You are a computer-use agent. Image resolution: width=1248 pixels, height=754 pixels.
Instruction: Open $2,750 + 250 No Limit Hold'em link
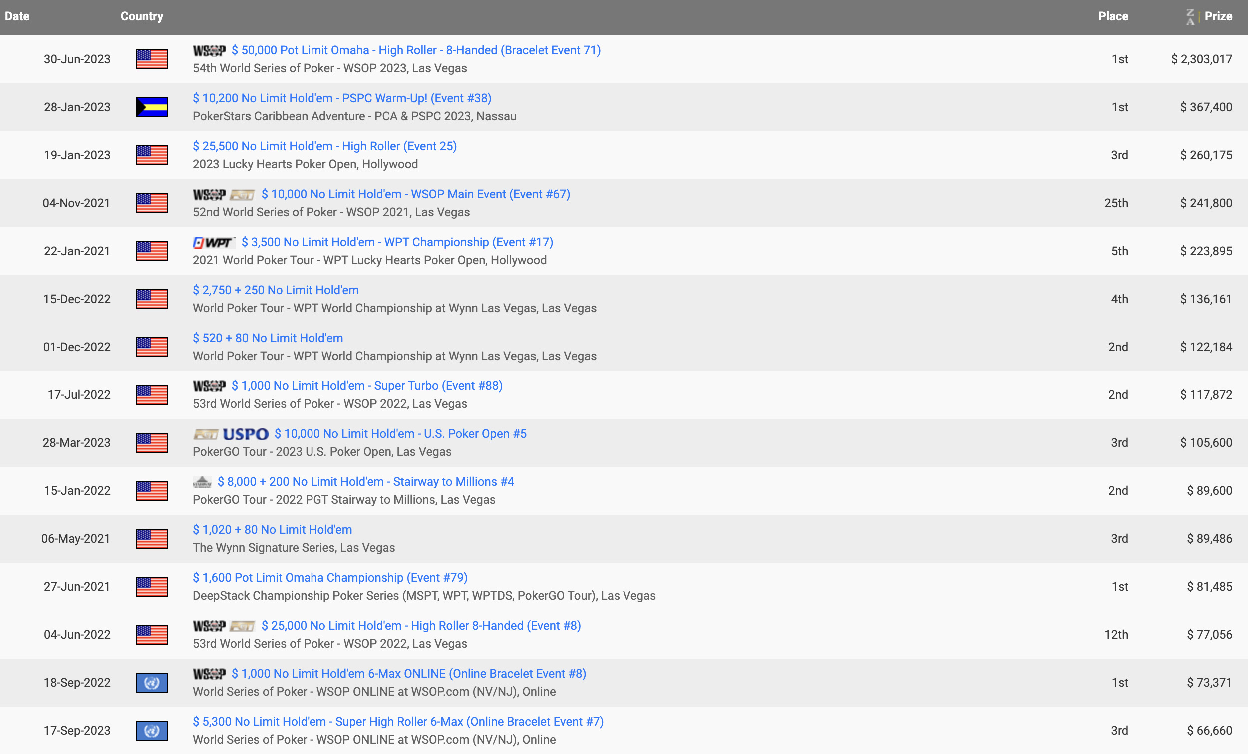(276, 290)
